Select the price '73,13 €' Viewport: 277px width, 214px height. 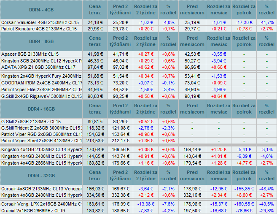click(x=95, y=83)
